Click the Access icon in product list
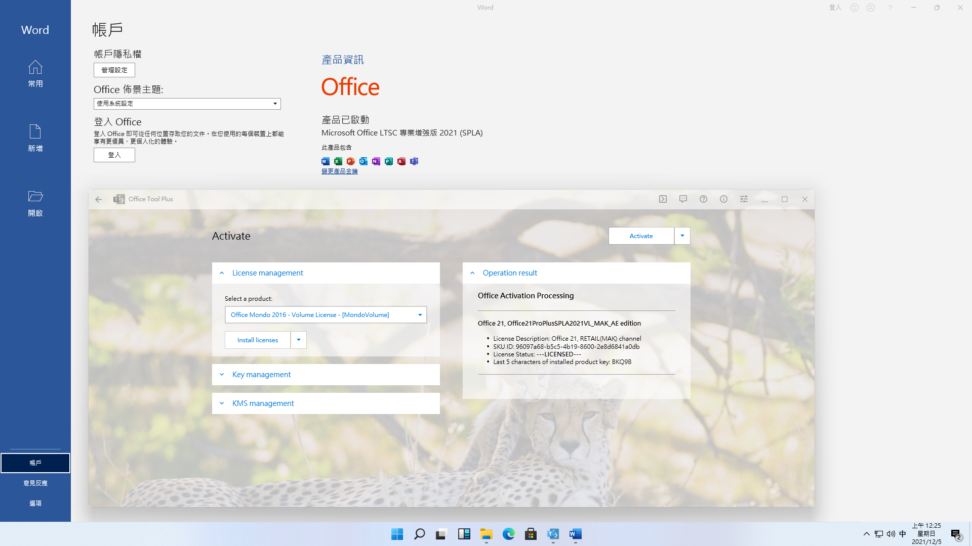Image resolution: width=972 pixels, height=546 pixels. coord(401,161)
